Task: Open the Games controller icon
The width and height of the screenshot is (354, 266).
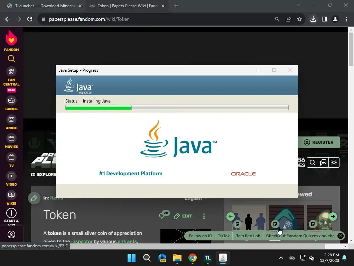Action: pos(11,100)
